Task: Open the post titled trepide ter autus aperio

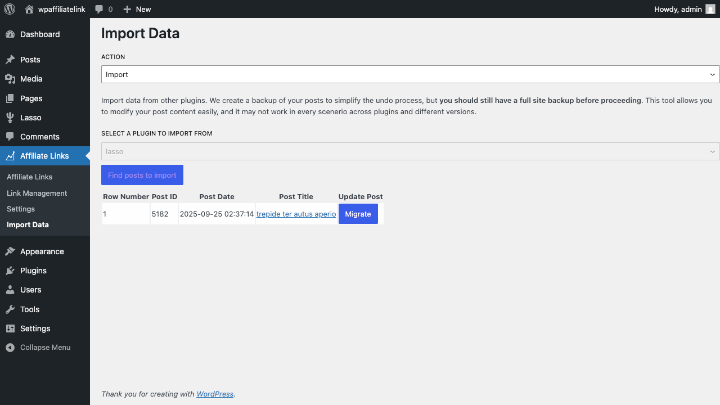Action: pyautogui.click(x=296, y=214)
